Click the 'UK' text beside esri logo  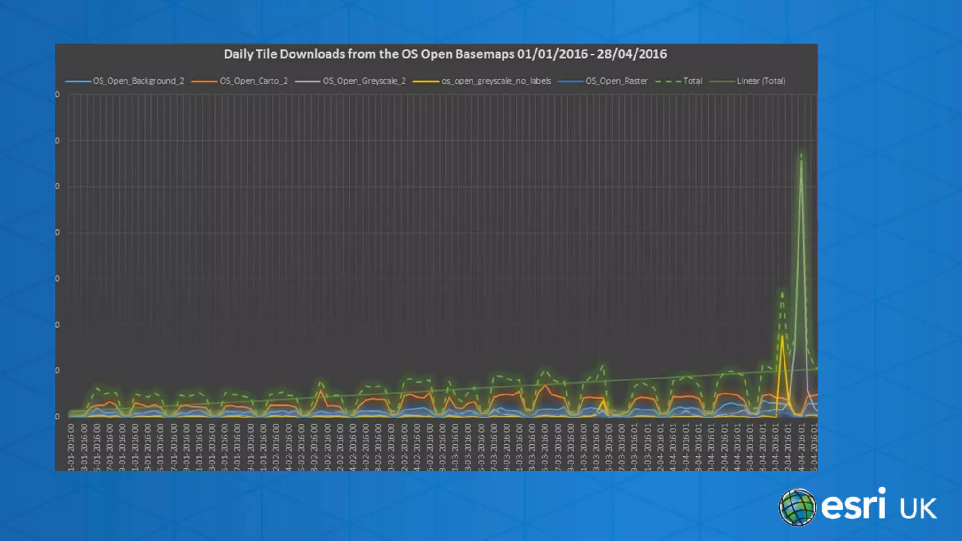tap(918, 509)
